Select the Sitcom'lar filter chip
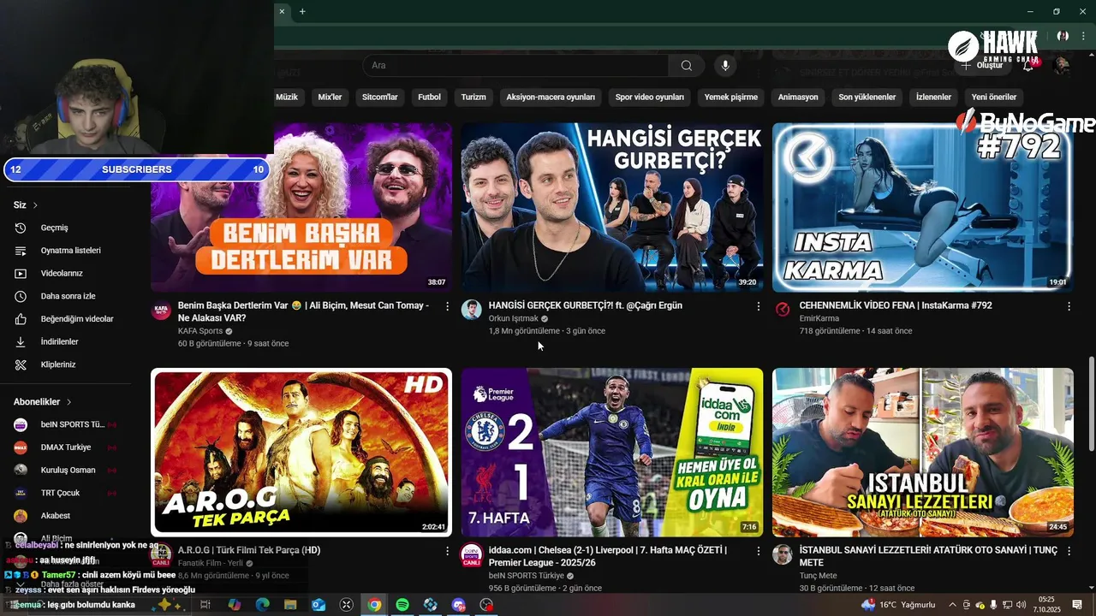 coord(380,98)
